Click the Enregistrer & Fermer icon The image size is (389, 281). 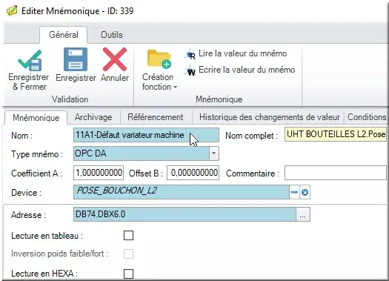(x=30, y=60)
